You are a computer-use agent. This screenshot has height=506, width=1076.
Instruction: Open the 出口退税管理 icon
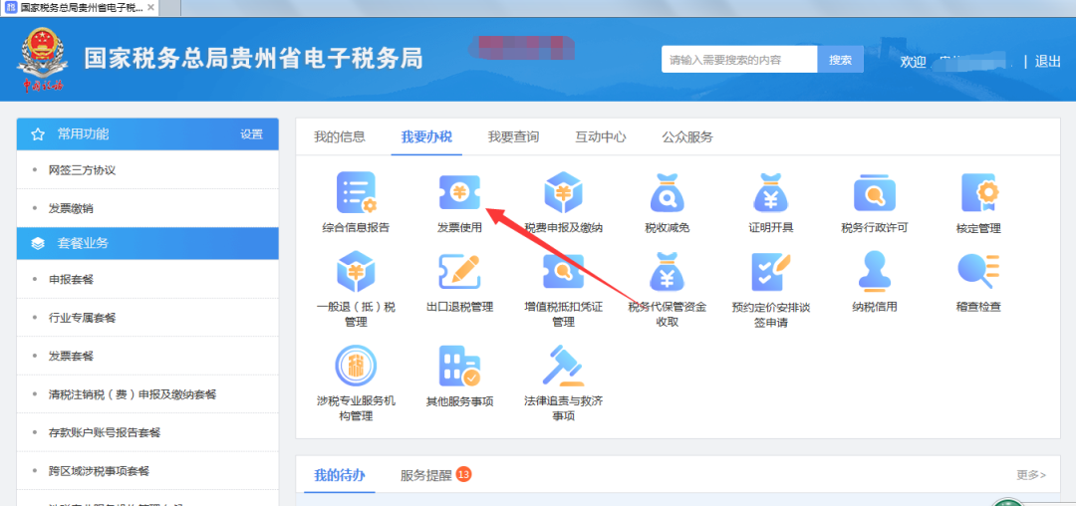[459, 272]
